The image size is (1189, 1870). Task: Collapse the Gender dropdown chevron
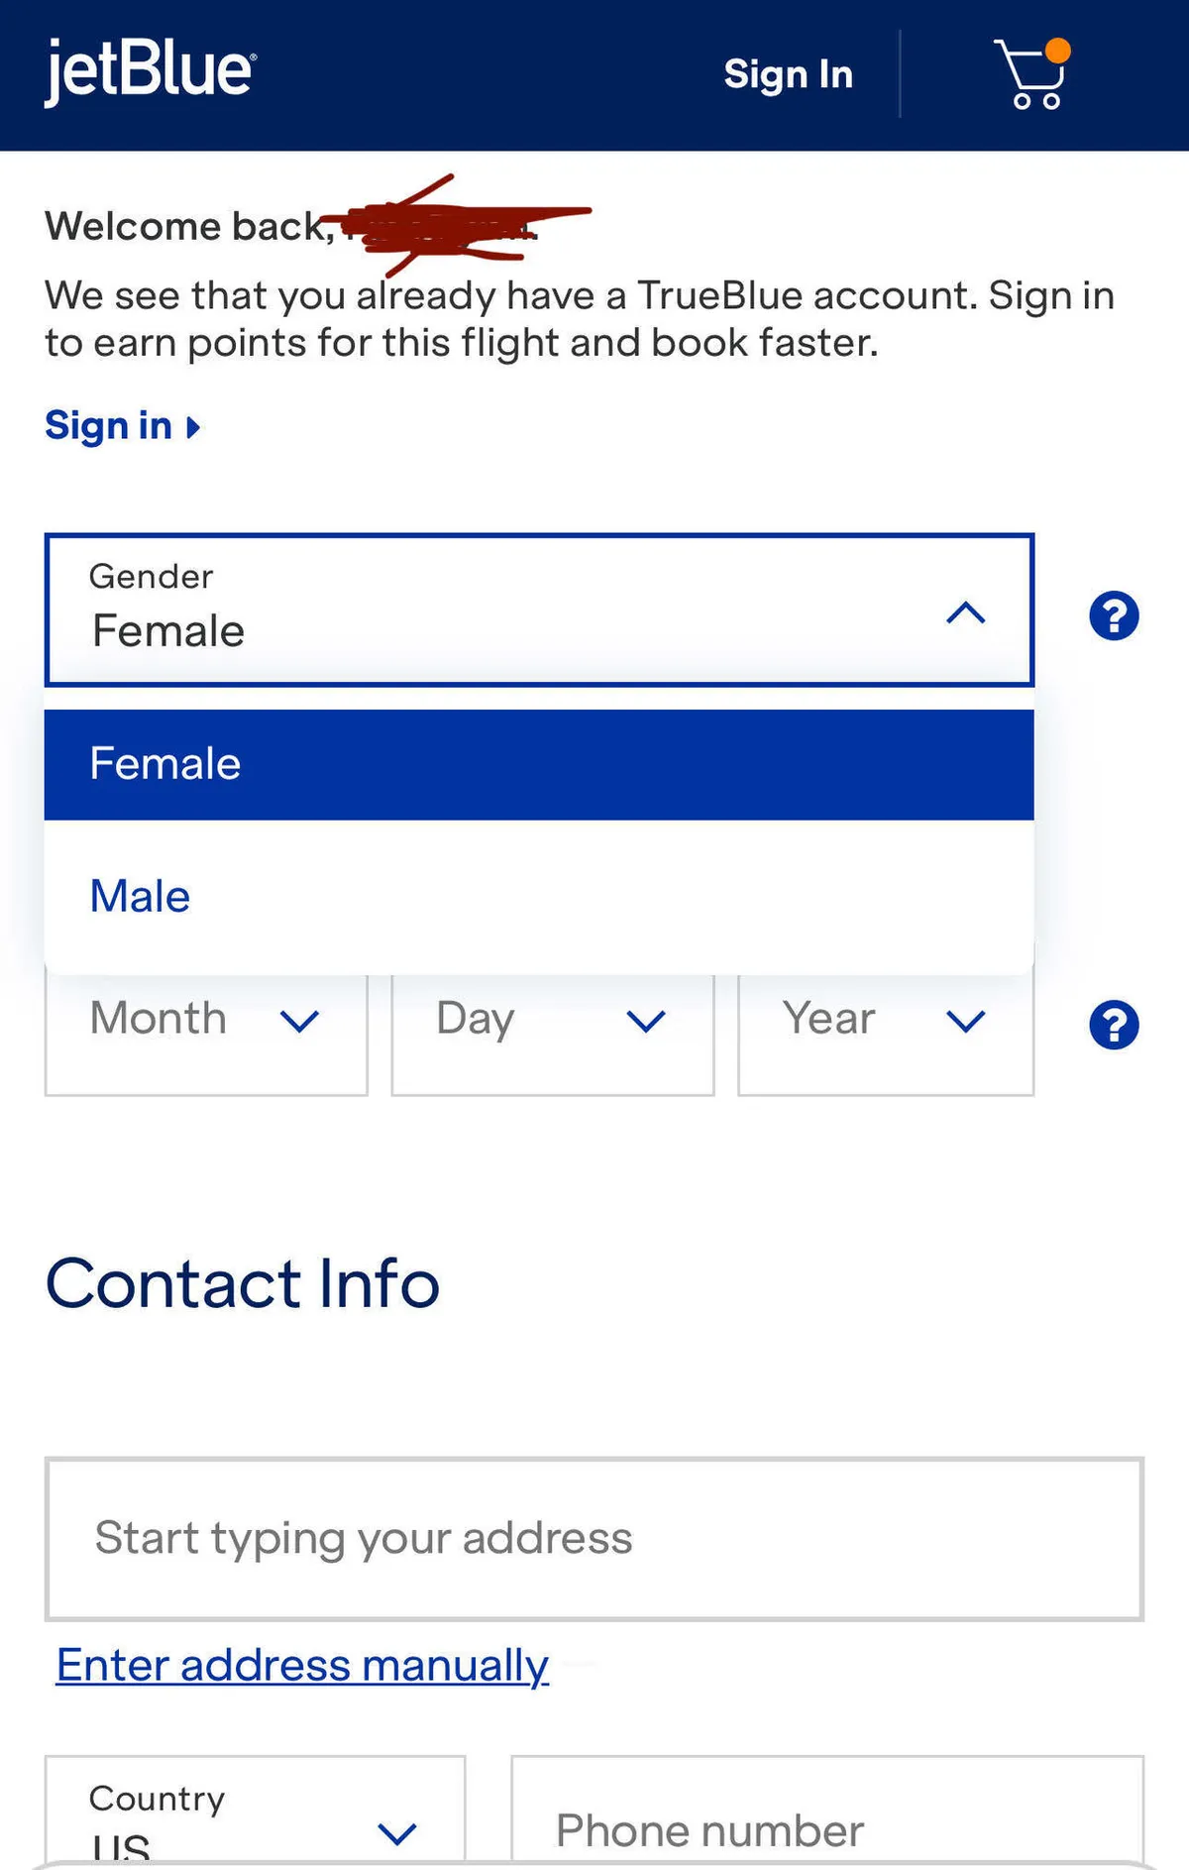(965, 613)
